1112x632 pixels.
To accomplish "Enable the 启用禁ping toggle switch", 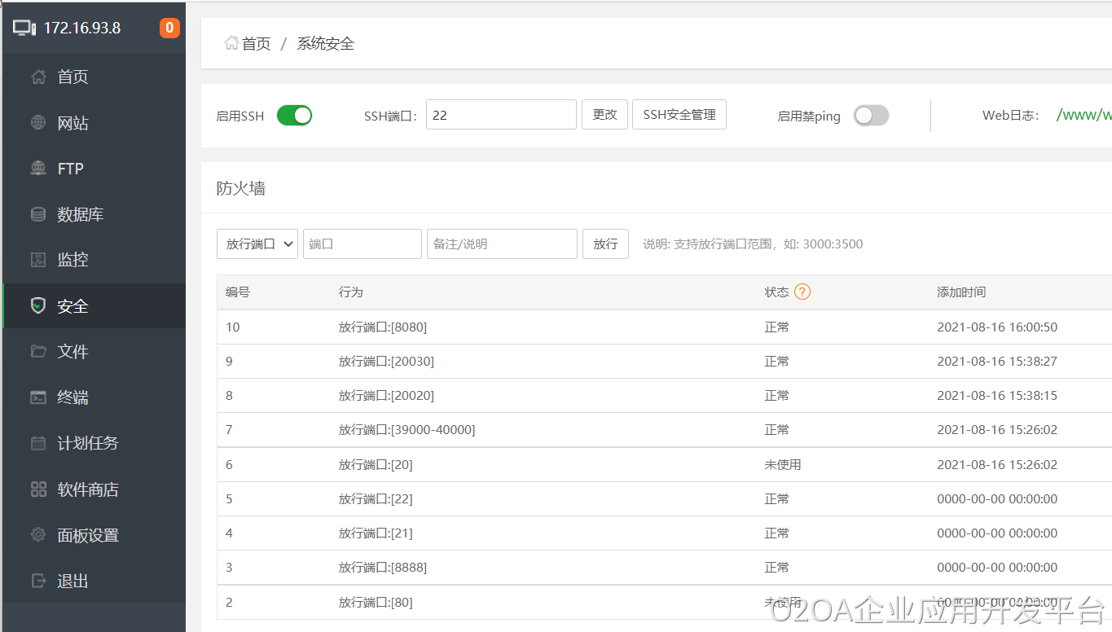I will click(871, 116).
